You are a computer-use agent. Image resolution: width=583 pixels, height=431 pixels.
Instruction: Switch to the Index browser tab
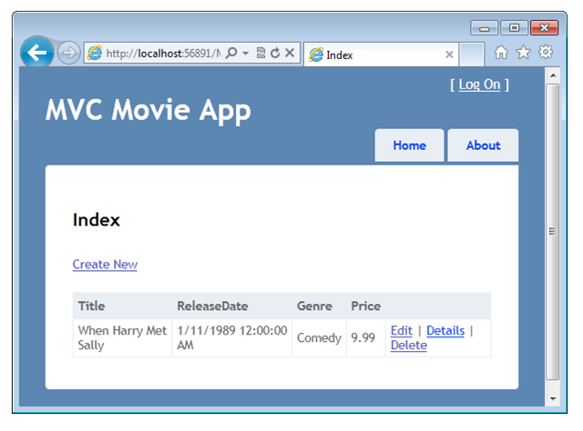pyautogui.click(x=373, y=55)
